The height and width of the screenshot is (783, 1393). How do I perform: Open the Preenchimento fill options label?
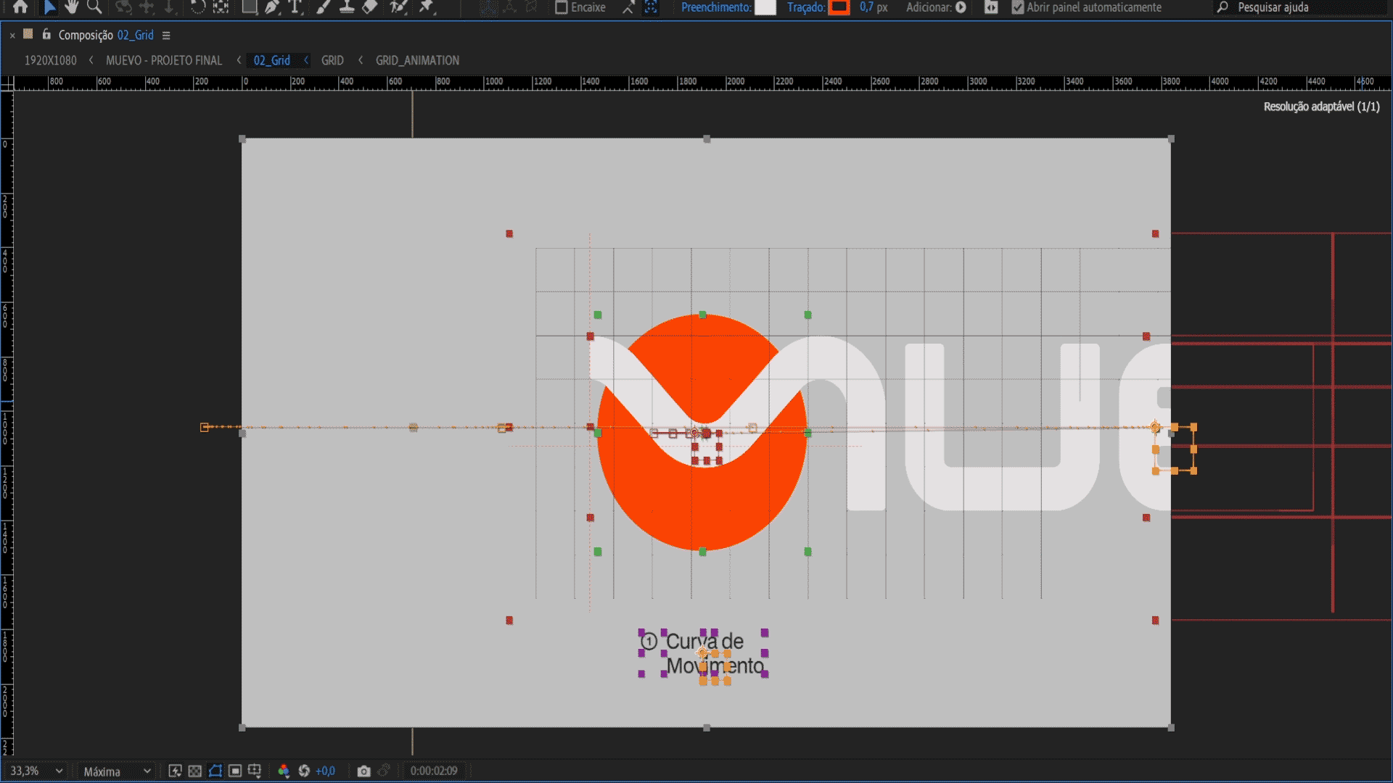pyautogui.click(x=716, y=7)
